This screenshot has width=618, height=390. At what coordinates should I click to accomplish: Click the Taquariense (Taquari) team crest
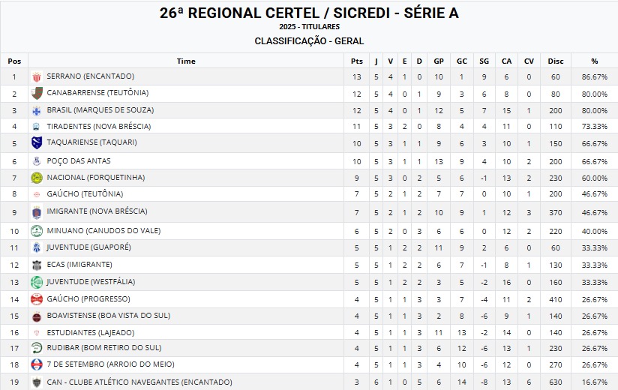coord(37,142)
